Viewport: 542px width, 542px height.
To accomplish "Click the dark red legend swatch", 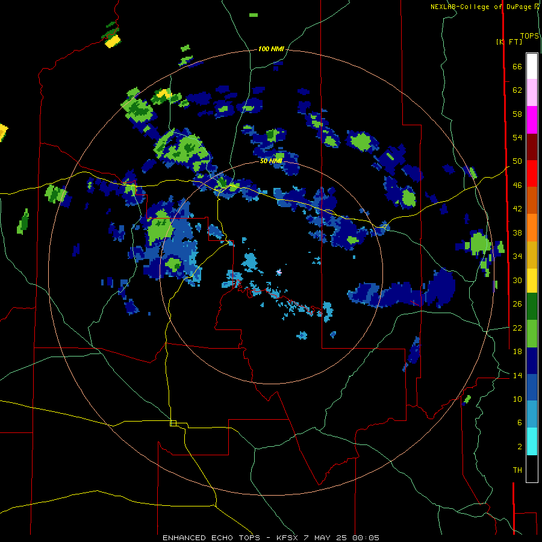I will (532, 147).
